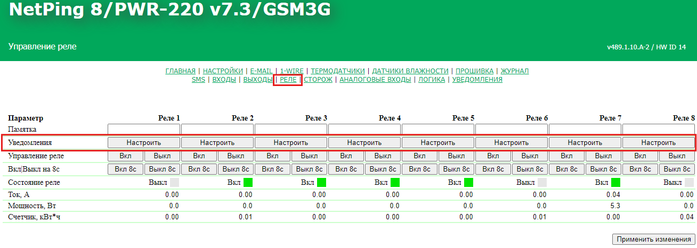The image size is (697, 248).
Task: Turn on Реле 1 with Вкл button
Action: click(x=125, y=156)
